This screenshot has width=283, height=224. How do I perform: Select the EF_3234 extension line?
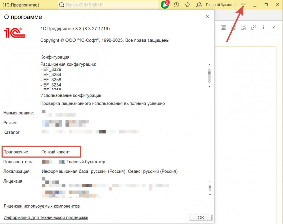point(51,85)
